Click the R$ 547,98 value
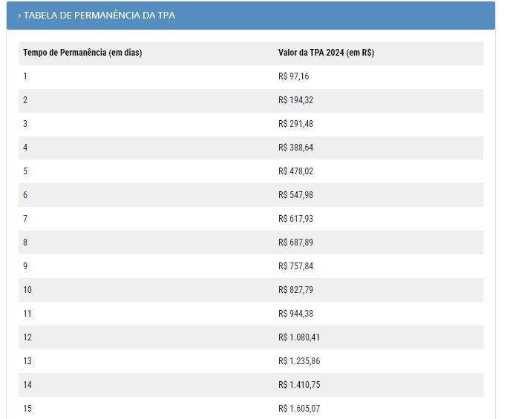The width and height of the screenshot is (507, 419). (x=295, y=195)
